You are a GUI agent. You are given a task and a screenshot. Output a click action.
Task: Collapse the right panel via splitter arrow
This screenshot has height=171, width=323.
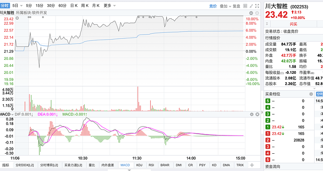[x=262, y=113]
